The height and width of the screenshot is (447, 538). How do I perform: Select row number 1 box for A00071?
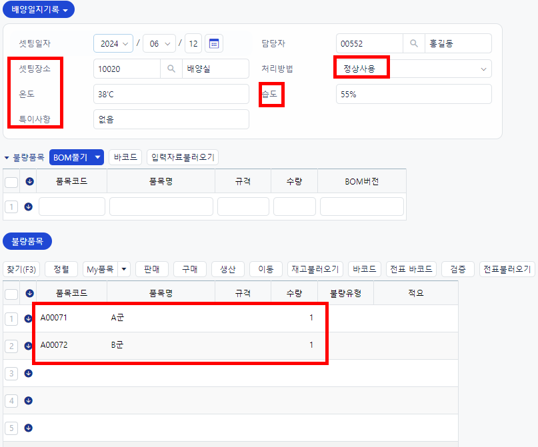(11, 319)
